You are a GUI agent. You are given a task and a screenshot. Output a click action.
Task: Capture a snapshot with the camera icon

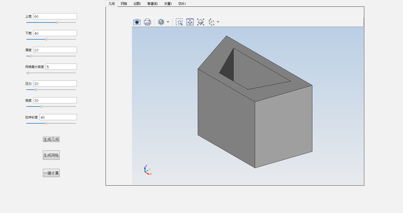[137, 22]
